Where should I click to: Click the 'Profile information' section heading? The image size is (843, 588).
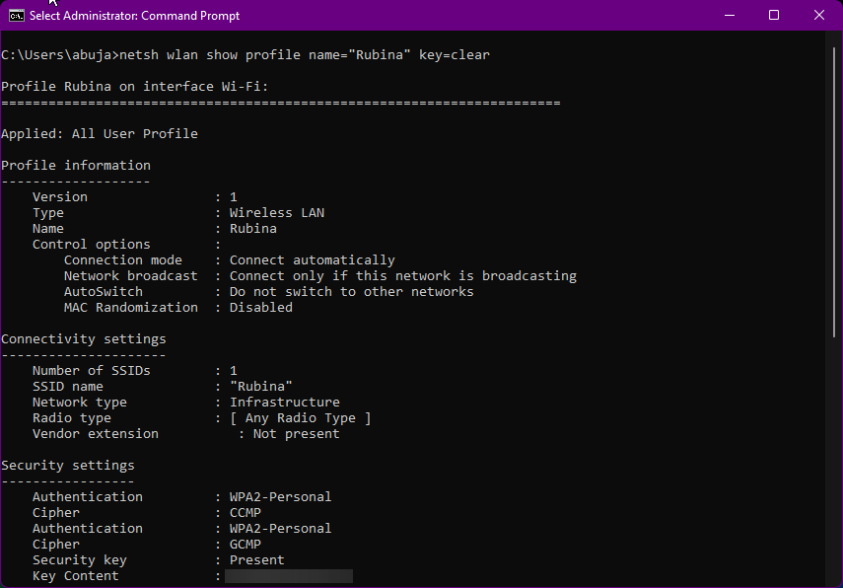point(76,166)
